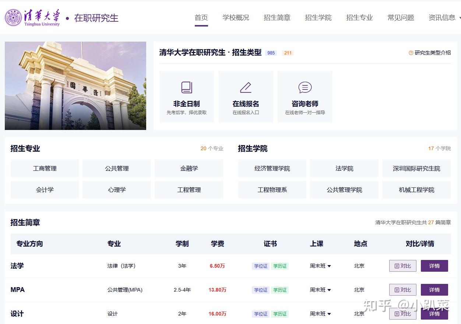Click 2.5-4年 duration cell
Image resolution: width=461 pixels, height=324 pixels.
[182, 290]
